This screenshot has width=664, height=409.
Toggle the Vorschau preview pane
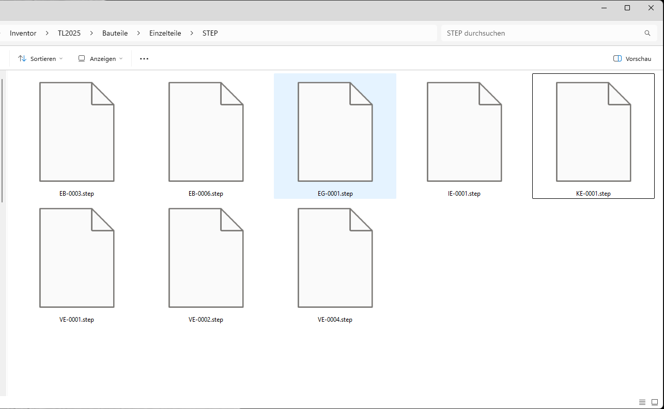632,59
